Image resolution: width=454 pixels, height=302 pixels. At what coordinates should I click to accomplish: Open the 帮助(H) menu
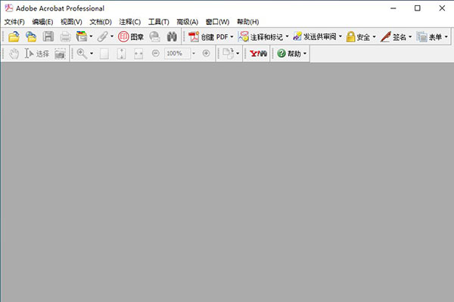point(248,22)
